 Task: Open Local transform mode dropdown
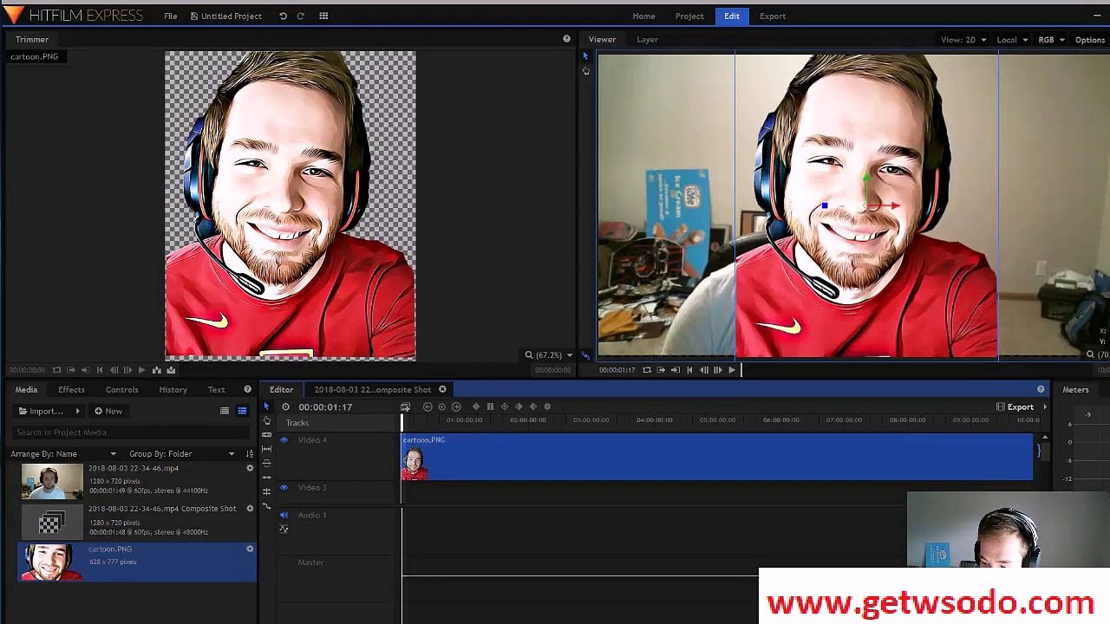(x=1012, y=40)
